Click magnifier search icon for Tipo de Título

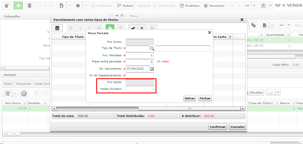click(x=152, y=49)
